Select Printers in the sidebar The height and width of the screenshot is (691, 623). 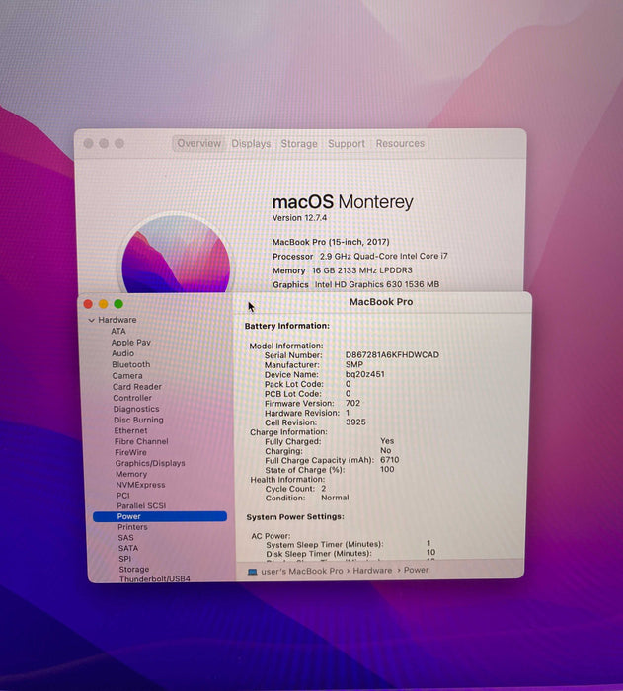132,527
